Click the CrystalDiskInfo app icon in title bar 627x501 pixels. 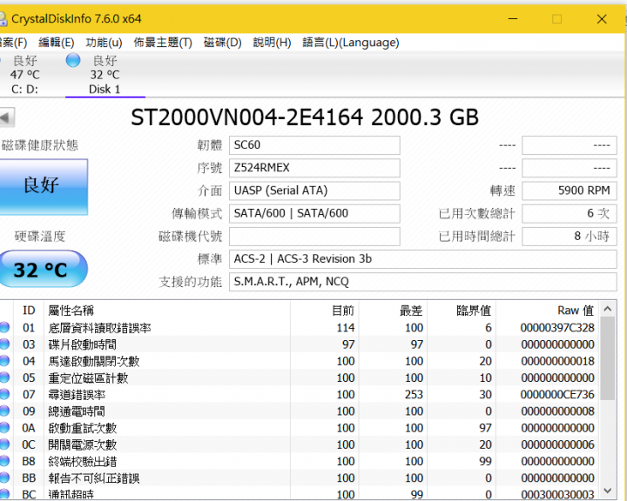coord(3,19)
